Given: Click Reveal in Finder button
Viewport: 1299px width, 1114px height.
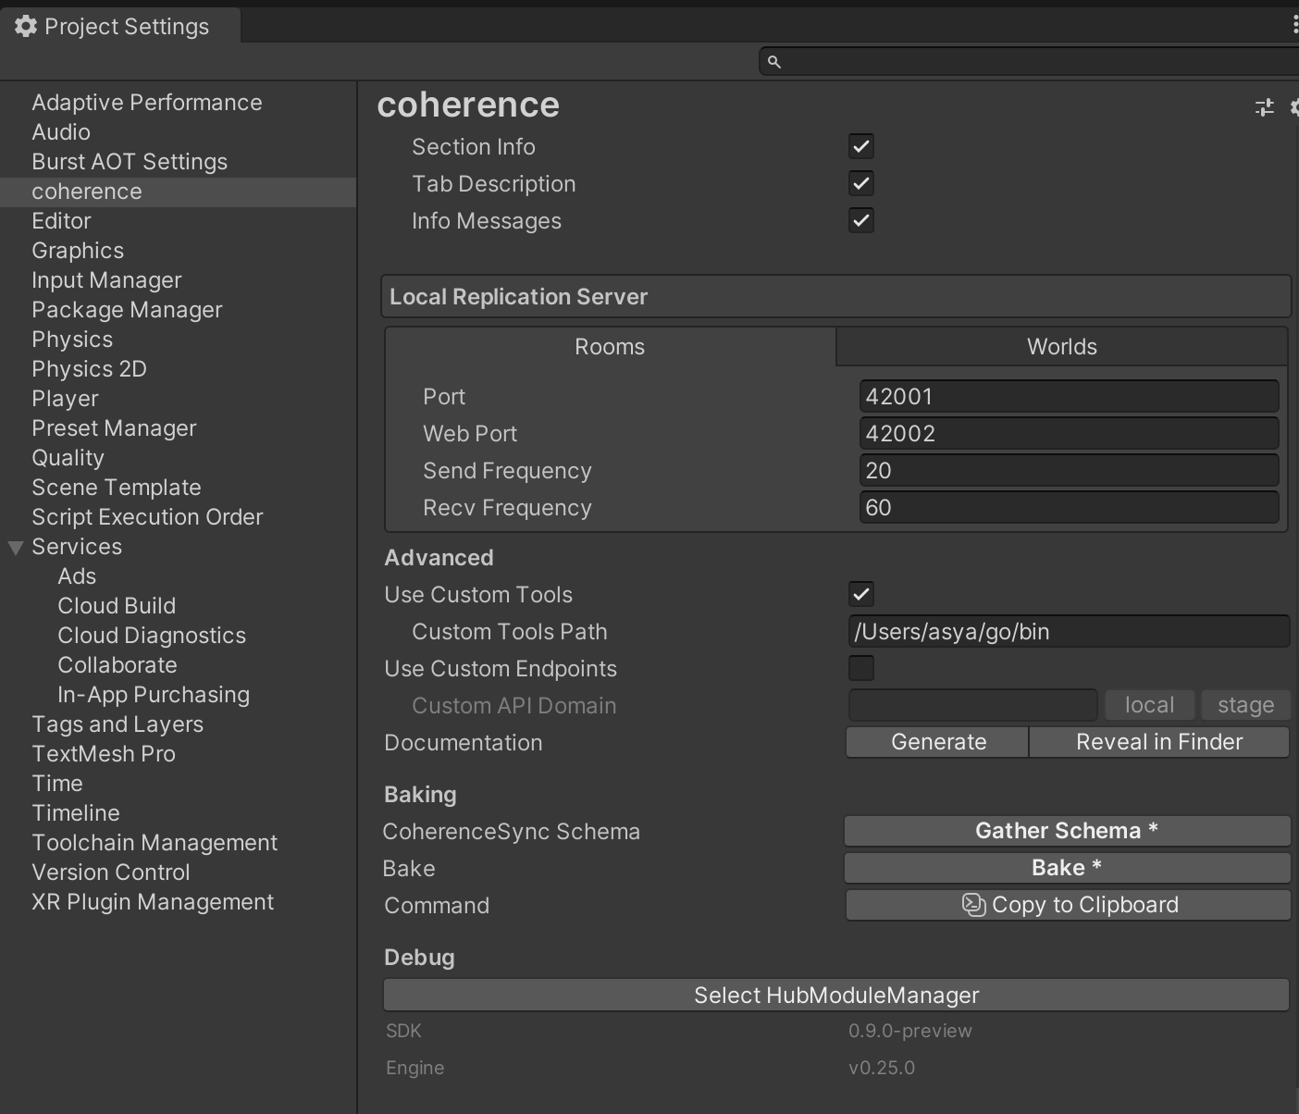Looking at the screenshot, I should [x=1158, y=742].
